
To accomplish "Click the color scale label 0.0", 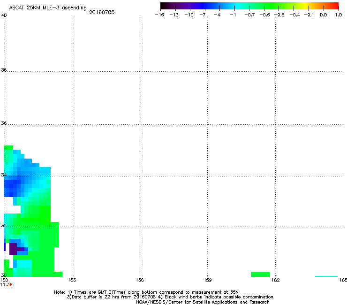I will 324,15.
